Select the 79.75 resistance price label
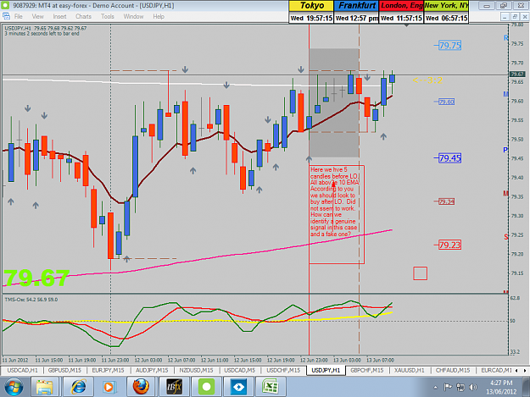Image resolution: width=530 pixels, height=397 pixels. click(450, 45)
